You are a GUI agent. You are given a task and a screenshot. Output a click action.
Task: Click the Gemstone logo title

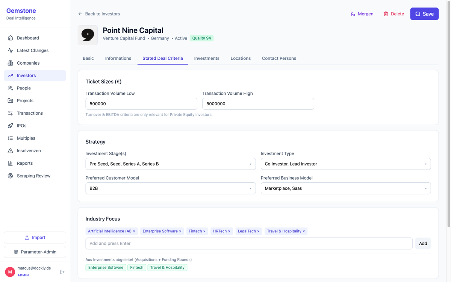[21, 11]
